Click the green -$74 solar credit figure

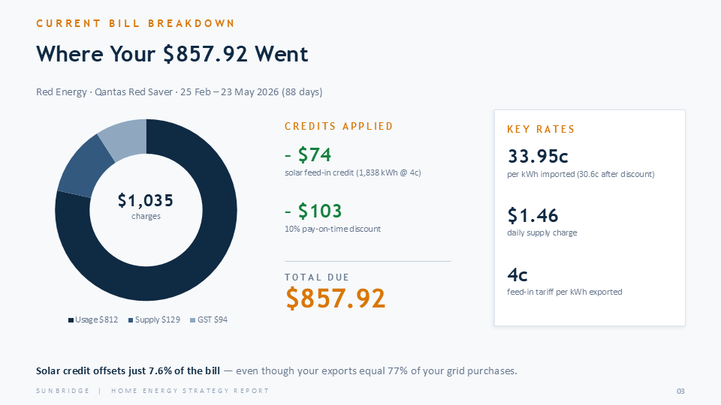308,154
